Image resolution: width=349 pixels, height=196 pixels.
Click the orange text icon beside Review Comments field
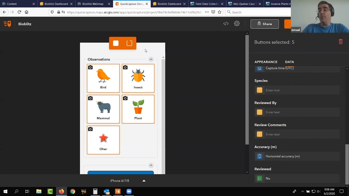[260, 134]
